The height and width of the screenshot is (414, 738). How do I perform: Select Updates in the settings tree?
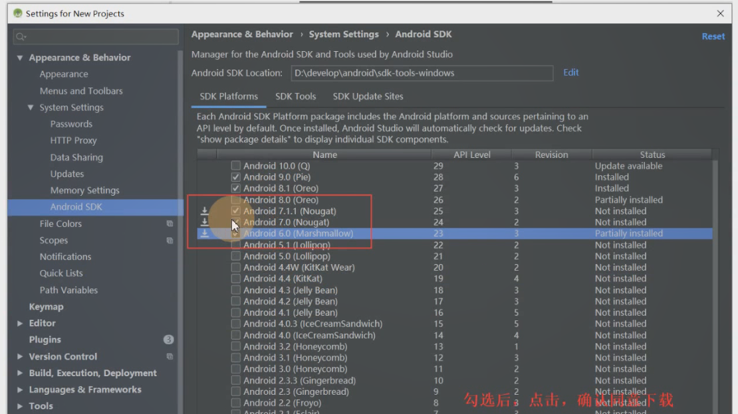(67, 174)
